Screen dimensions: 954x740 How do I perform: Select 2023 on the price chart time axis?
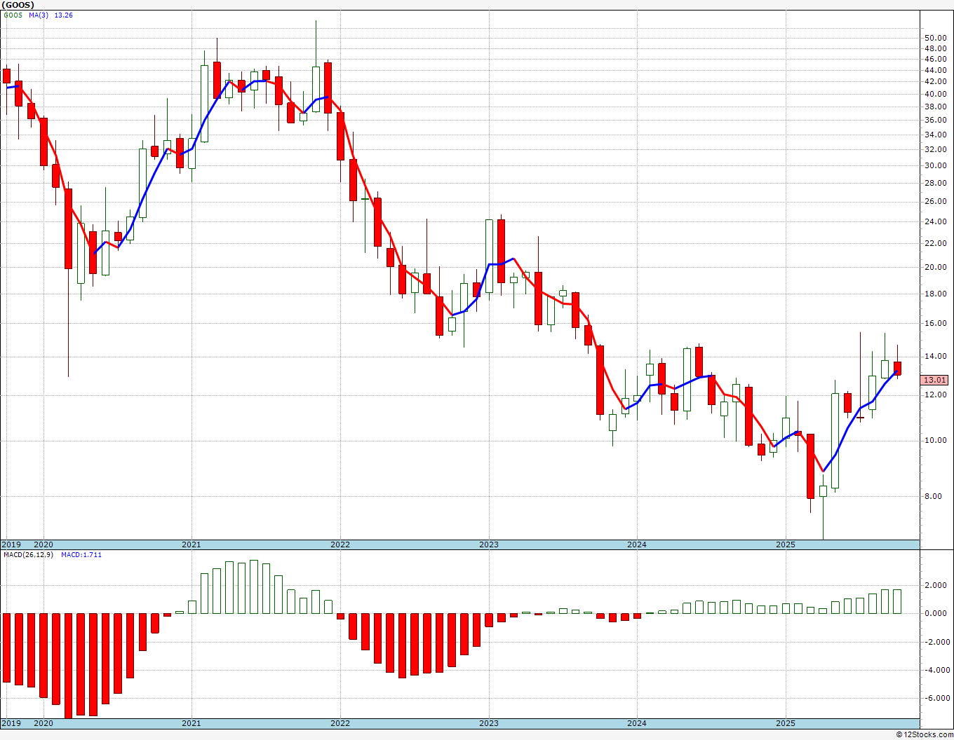pos(489,544)
